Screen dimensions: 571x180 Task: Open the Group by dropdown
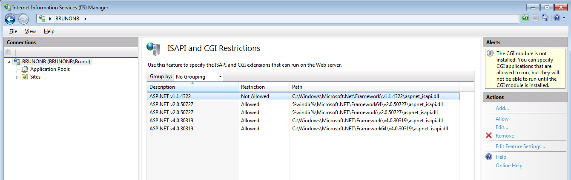click(199, 77)
